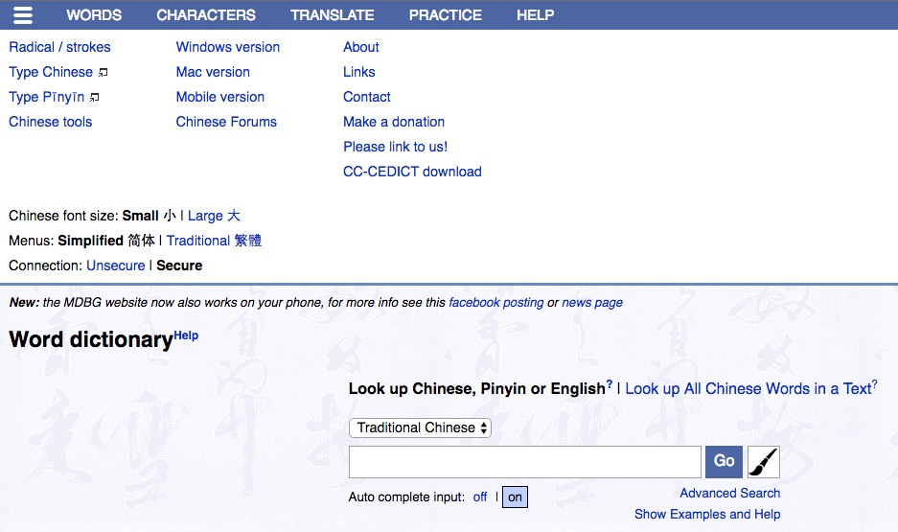
Task: Turn auto complete input on
Action: tap(515, 497)
